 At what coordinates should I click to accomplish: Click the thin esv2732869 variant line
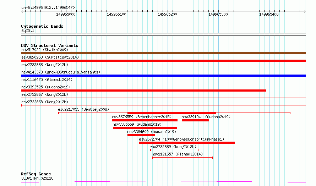[x=174, y=150]
